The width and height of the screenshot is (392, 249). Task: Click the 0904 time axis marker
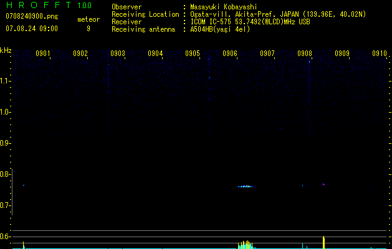[x=155, y=54]
